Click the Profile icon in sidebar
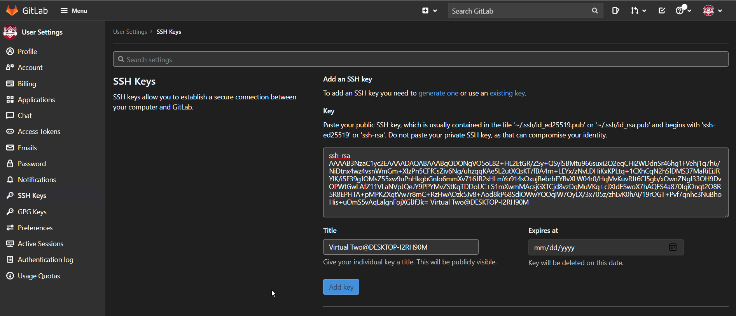Screen dimensions: 736x316 coord(10,51)
